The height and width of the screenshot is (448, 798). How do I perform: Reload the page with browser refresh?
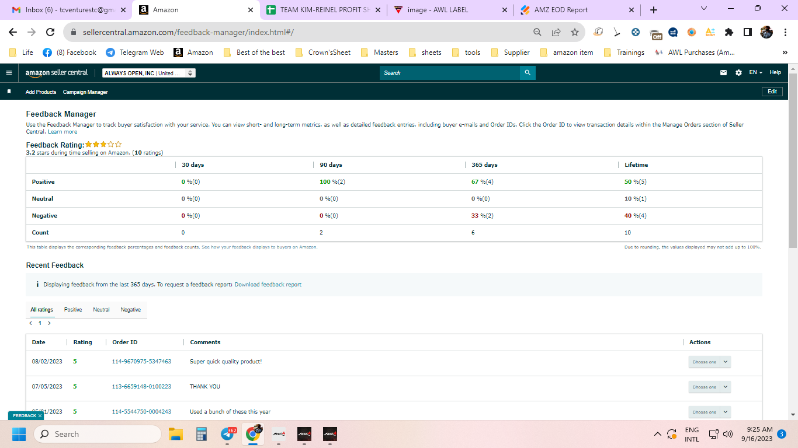coord(50,33)
